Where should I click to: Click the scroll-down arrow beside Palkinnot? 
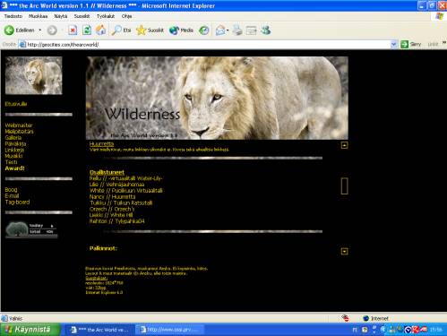click(344, 251)
